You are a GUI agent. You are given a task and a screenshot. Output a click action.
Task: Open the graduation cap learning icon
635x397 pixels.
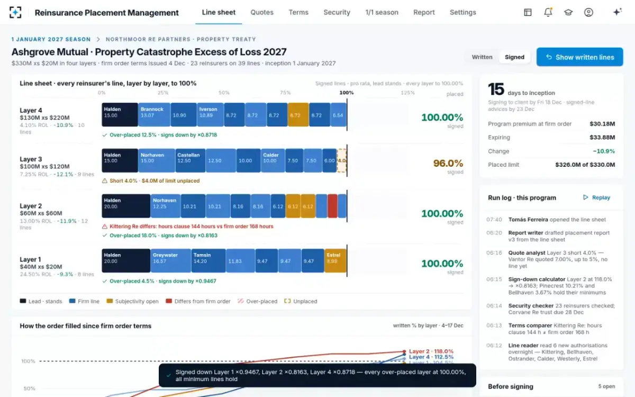pyautogui.click(x=568, y=12)
